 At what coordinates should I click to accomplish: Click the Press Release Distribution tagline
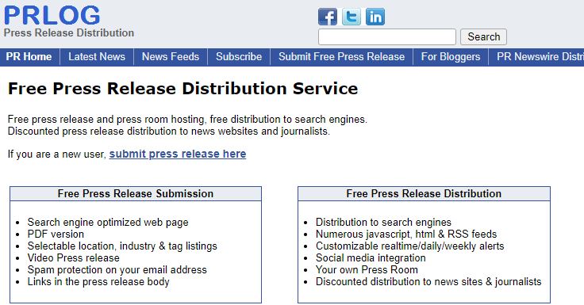(x=69, y=32)
